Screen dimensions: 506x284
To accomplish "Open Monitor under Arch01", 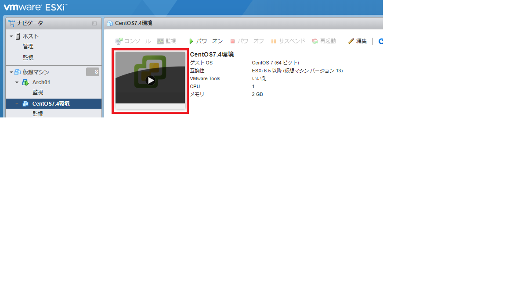I will tap(38, 92).
